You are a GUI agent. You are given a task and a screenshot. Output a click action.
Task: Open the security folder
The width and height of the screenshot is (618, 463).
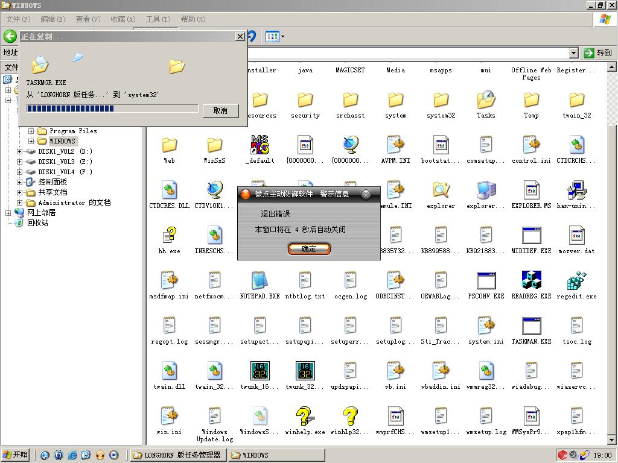[x=305, y=100]
